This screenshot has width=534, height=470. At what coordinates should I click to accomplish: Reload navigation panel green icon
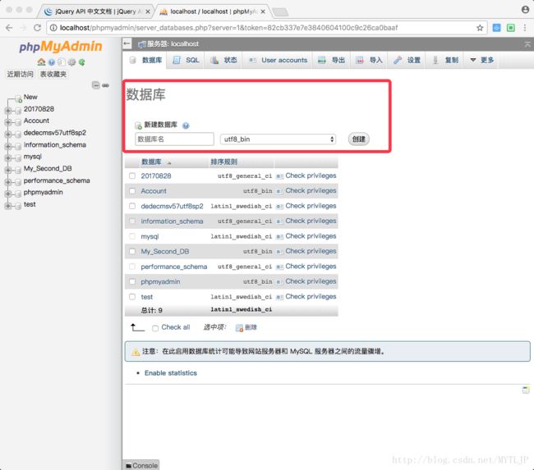[81, 62]
